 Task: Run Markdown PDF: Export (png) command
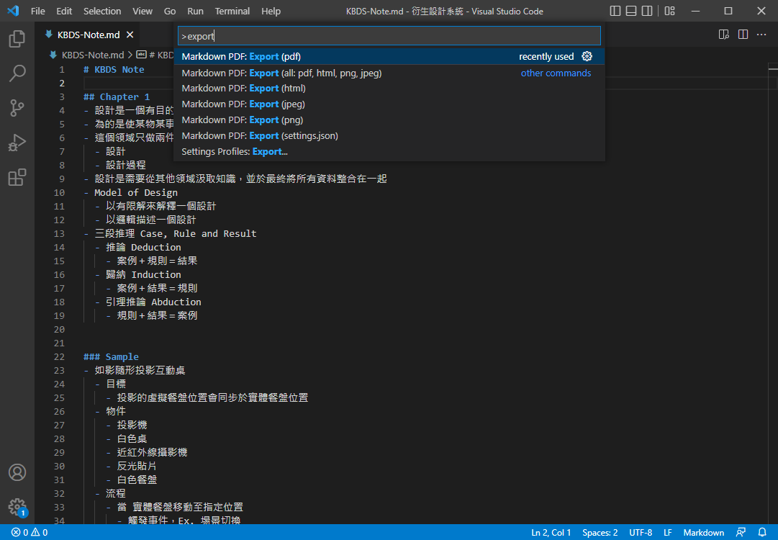click(x=389, y=120)
